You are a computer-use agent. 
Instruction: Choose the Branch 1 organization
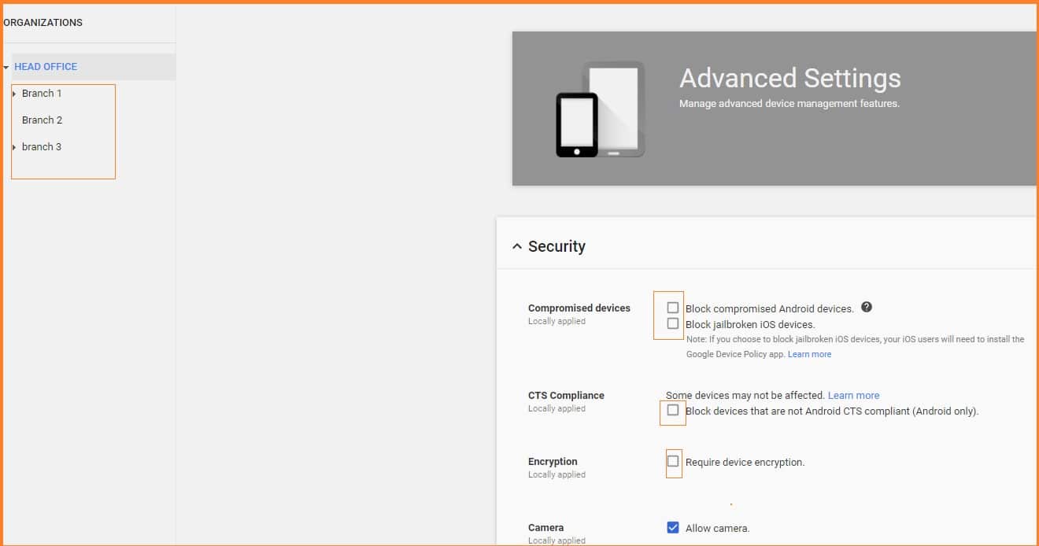point(42,94)
